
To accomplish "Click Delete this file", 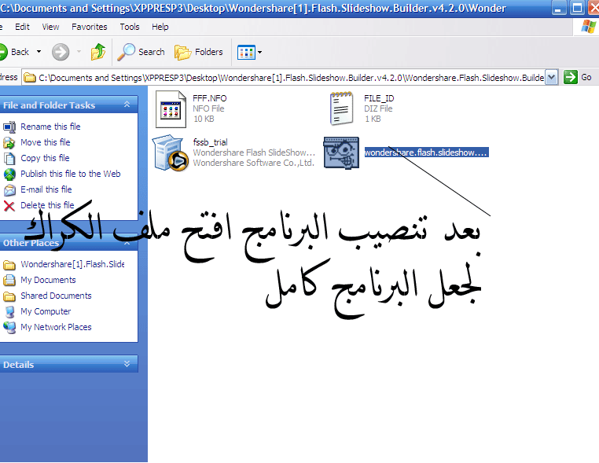I will tap(47, 205).
